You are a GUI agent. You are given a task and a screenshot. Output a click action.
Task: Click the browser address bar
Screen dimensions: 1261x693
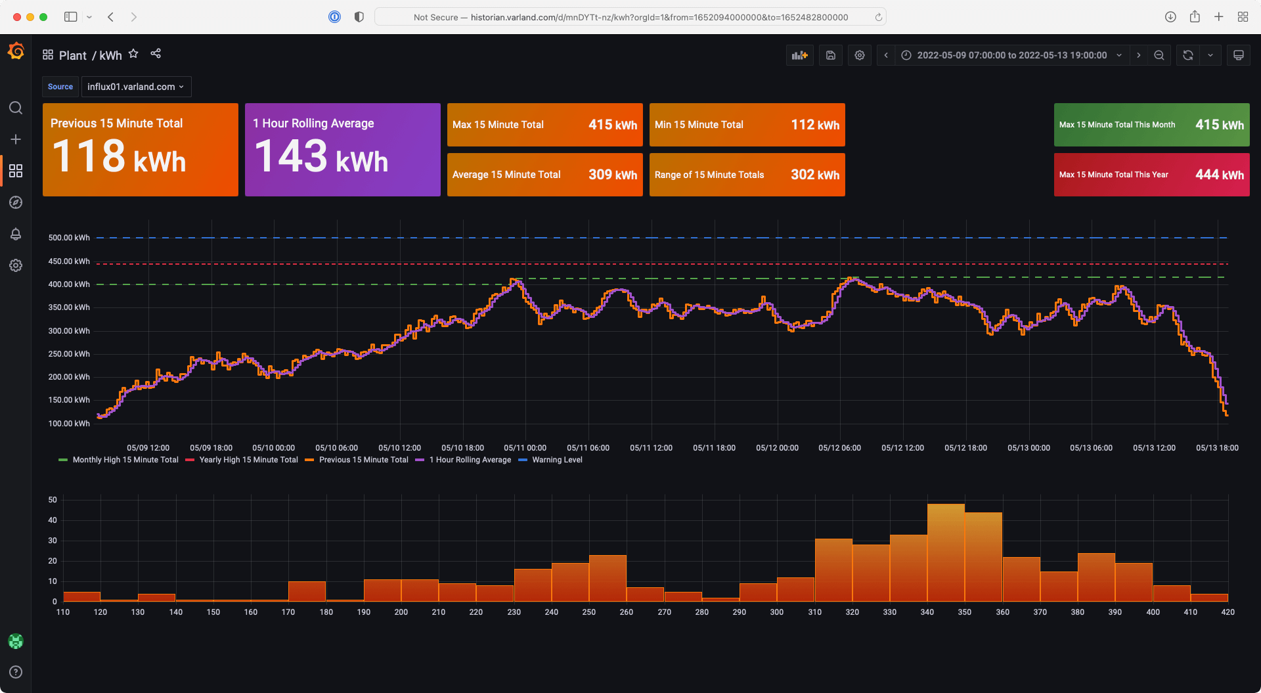629,17
